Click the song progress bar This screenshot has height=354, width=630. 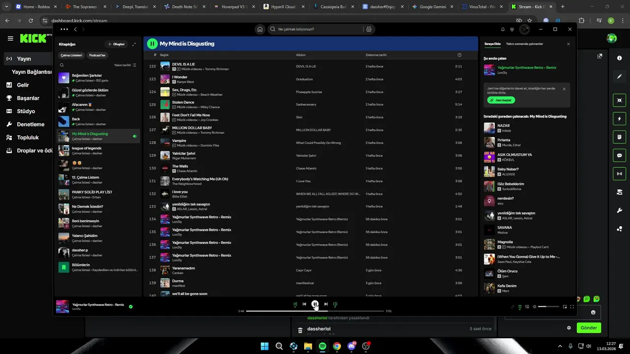315,311
